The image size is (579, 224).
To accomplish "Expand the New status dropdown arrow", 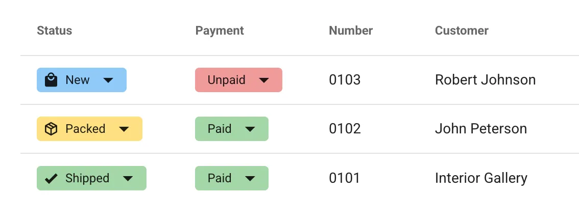I will (108, 80).
